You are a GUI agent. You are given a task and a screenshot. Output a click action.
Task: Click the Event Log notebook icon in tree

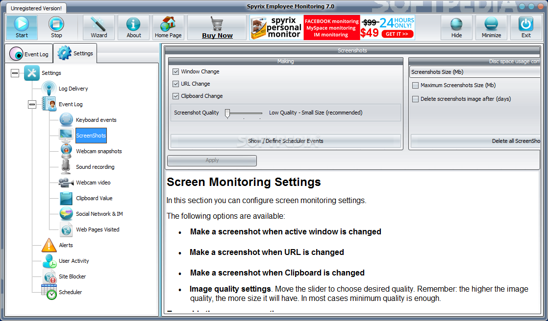[49, 104]
